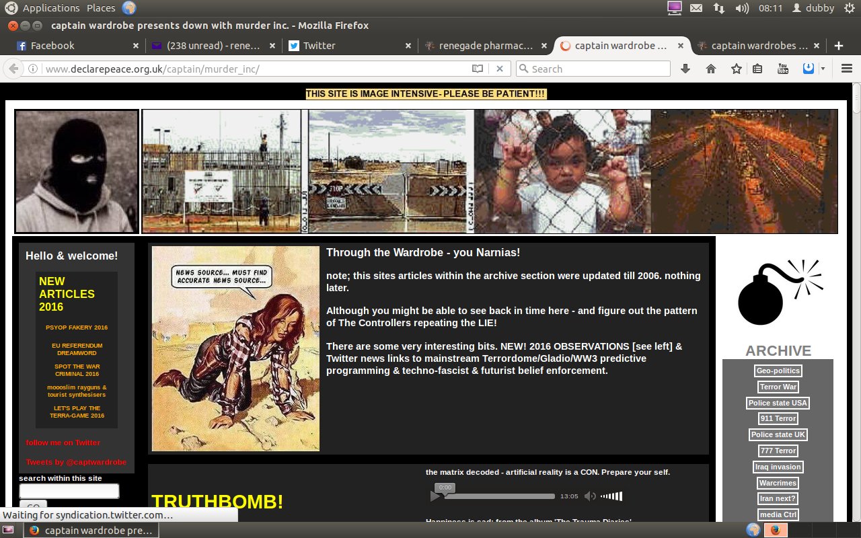The width and height of the screenshot is (861, 538).
Task: Close the renegade pharmac... tab
Action: point(544,46)
